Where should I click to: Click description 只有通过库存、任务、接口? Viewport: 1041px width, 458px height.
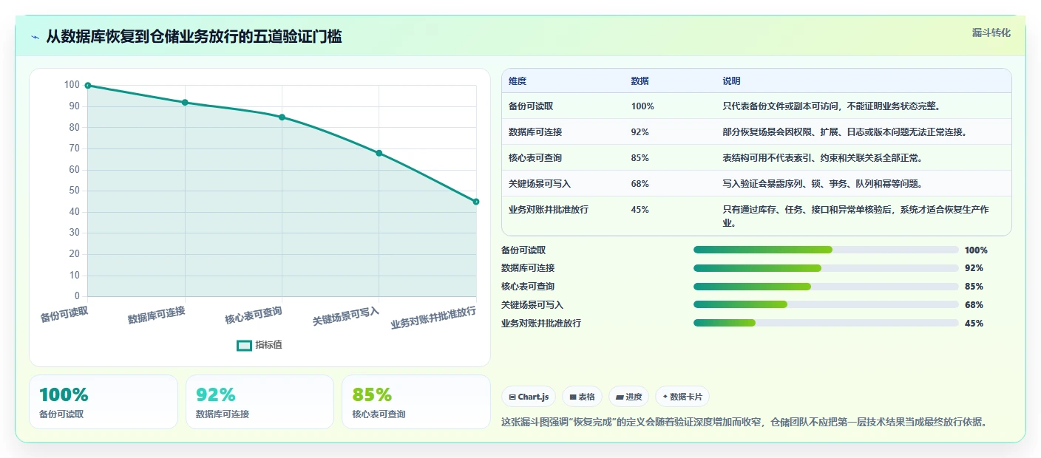click(x=855, y=216)
